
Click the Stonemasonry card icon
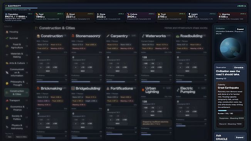(73, 36)
